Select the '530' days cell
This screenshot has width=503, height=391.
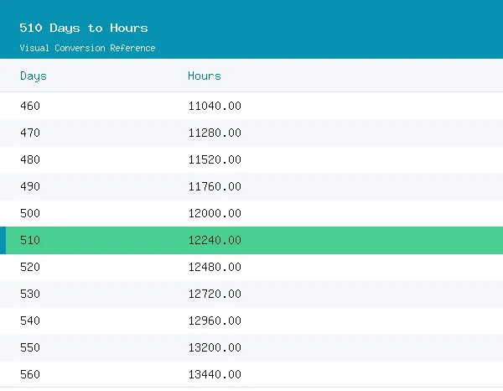(x=30, y=294)
